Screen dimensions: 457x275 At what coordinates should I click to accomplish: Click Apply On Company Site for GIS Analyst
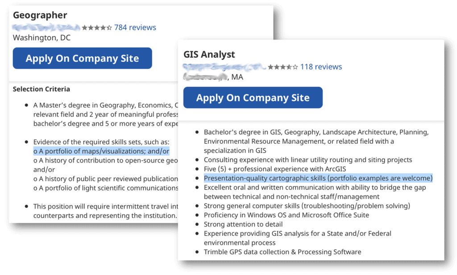253,98
